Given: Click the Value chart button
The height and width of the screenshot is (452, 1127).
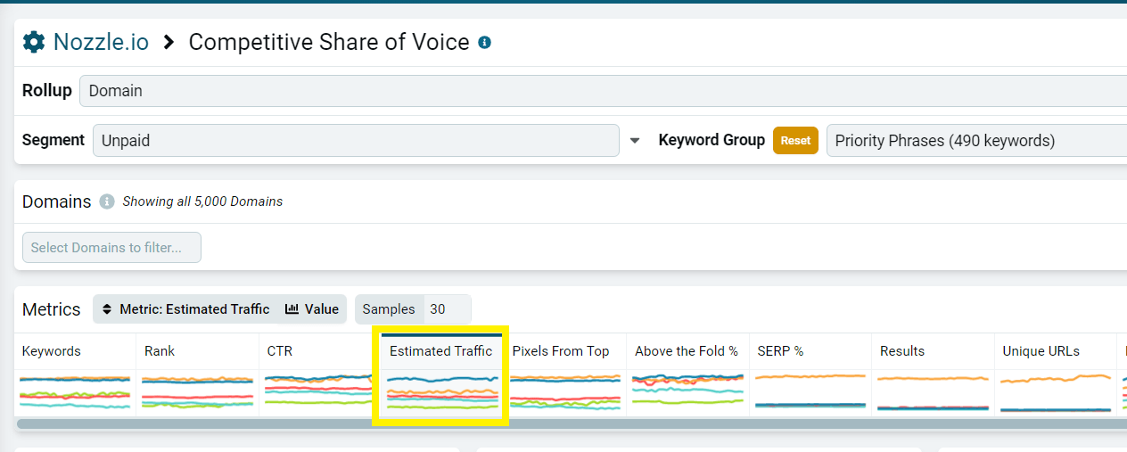Looking at the screenshot, I should 312,309.
